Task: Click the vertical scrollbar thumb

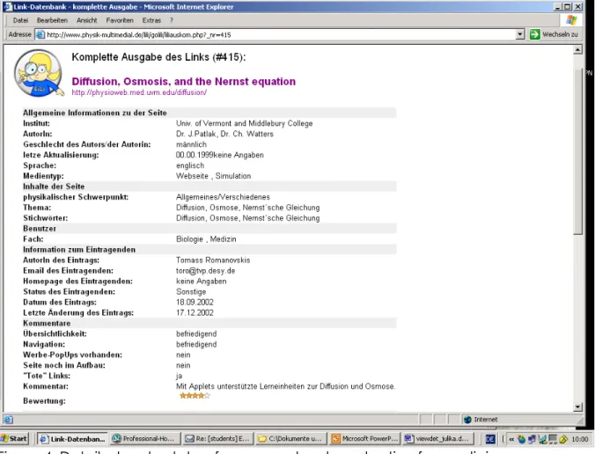Action: pyautogui.click(x=577, y=151)
